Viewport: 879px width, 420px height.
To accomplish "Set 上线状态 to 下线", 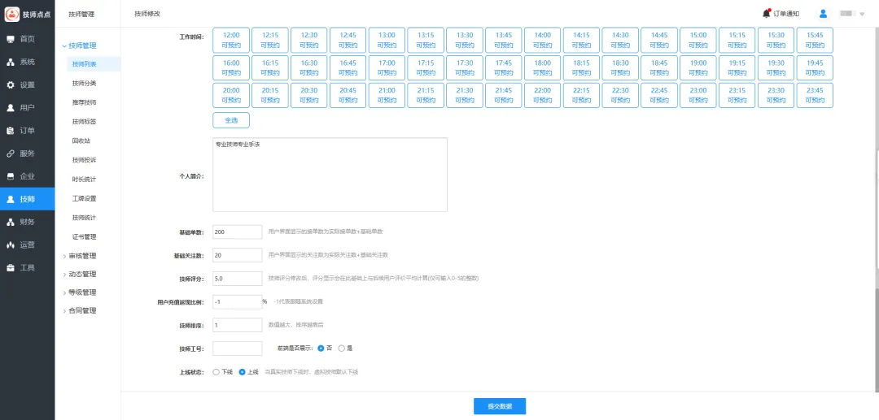I will [216, 372].
